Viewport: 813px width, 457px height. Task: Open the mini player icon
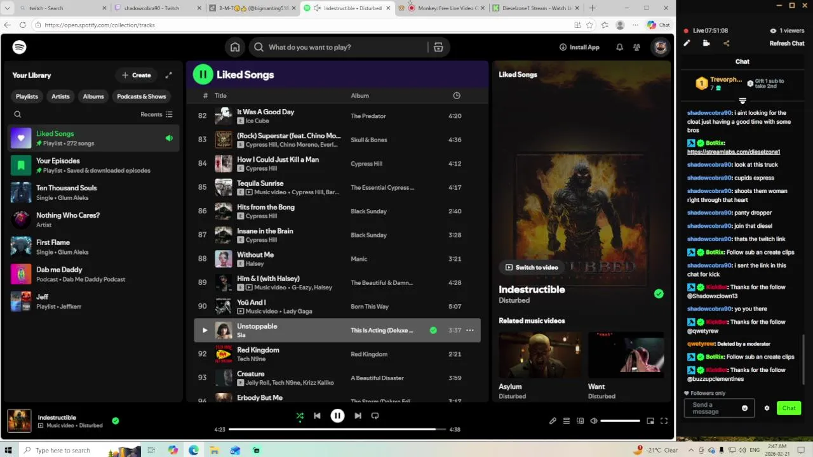click(x=650, y=421)
